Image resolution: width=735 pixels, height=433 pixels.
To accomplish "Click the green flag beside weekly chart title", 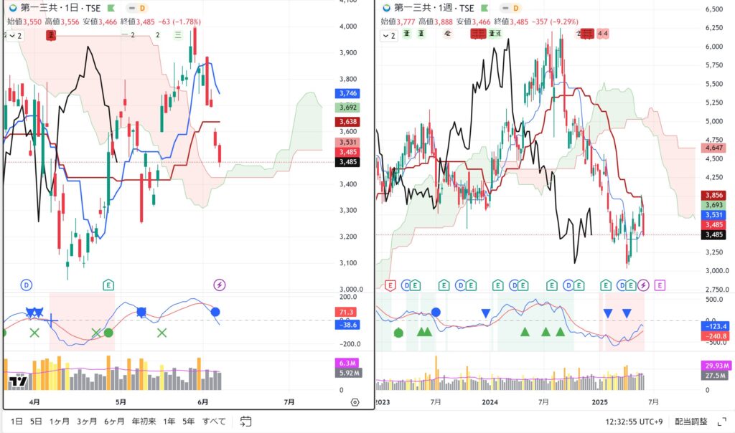I will 484,8.
